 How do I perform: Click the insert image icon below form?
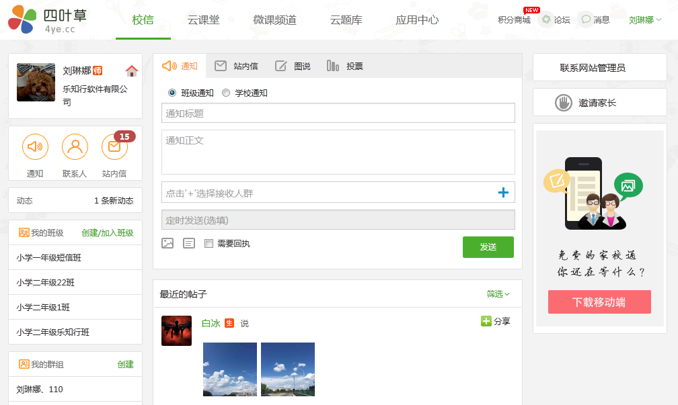click(x=167, y=243)
